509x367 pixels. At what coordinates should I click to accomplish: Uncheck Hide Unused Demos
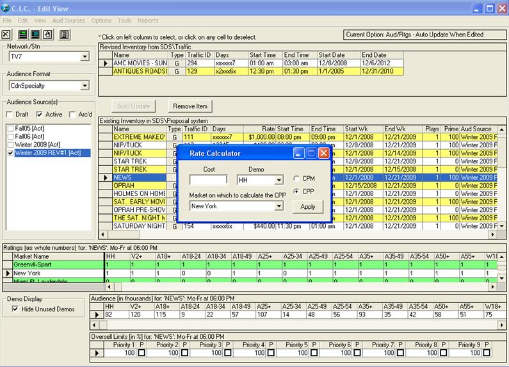click(15, 309)
